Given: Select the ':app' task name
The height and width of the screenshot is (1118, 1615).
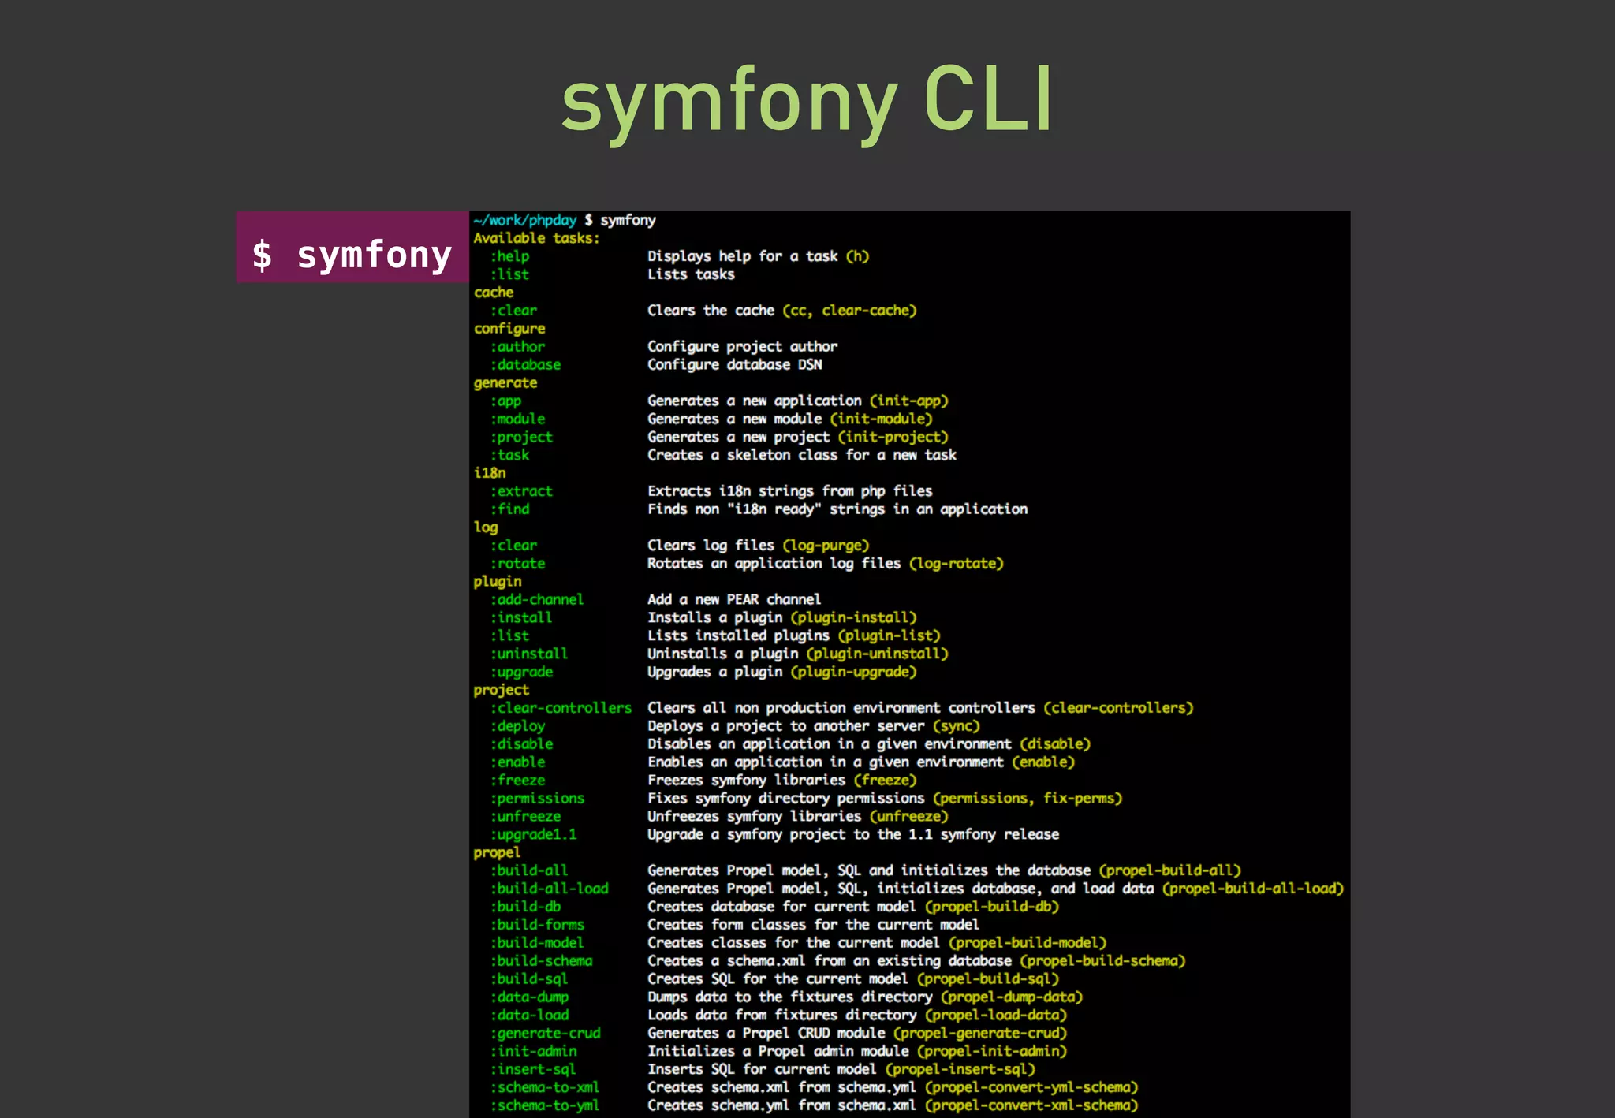Looking at the screenshot, I should [x=505, y=401].
